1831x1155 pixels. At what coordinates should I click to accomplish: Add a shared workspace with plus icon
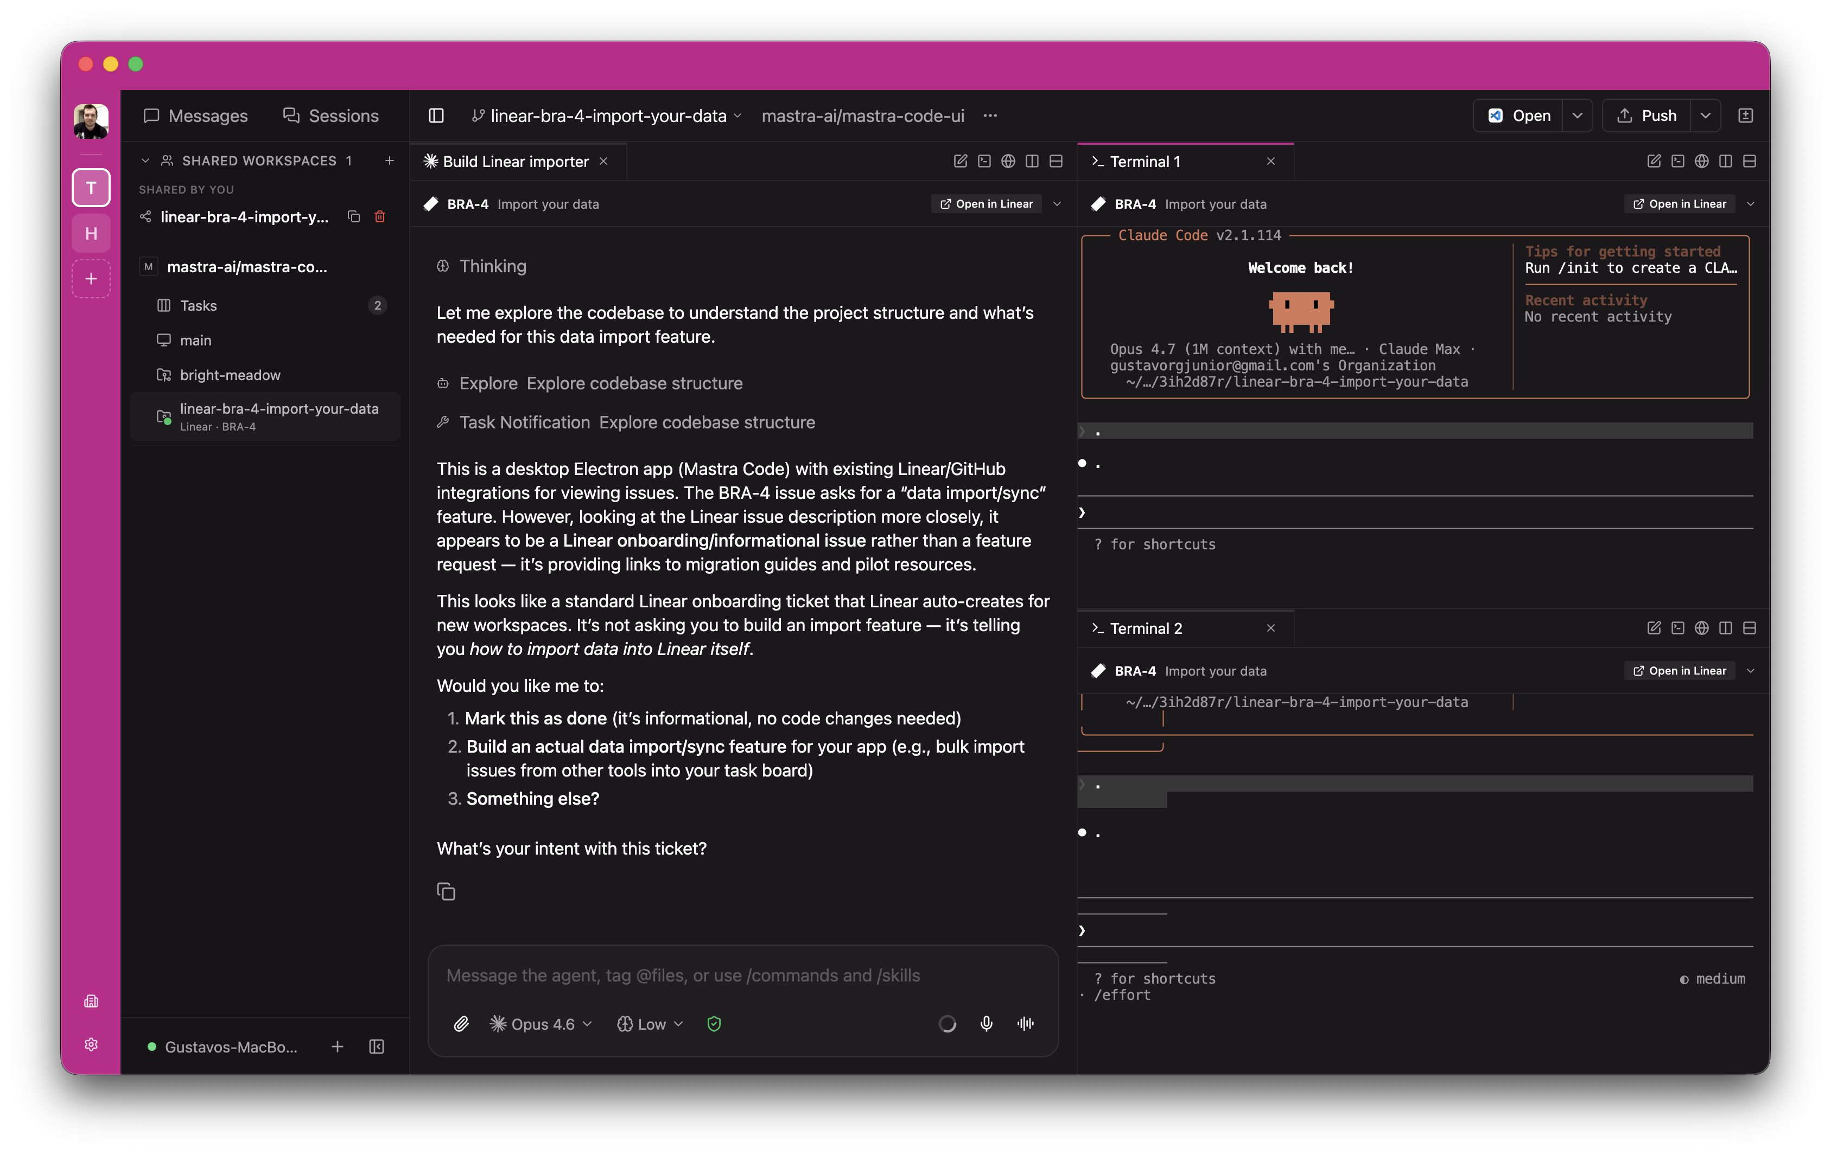pyautogui.click(x=389, y=161)
